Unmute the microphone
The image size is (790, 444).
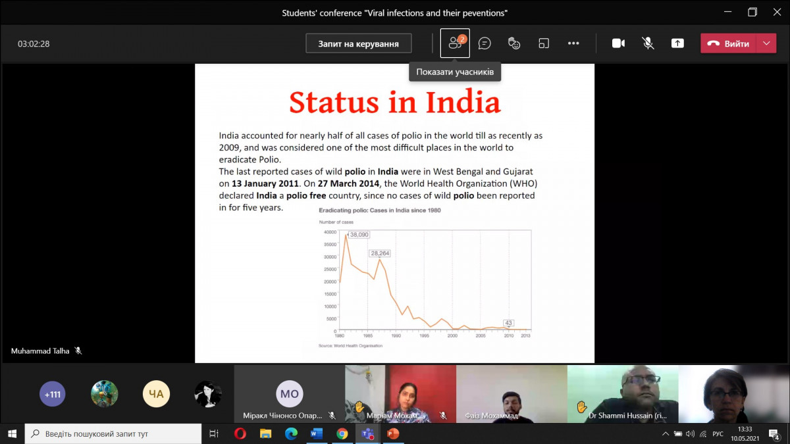pyautogui.click(x=648, y=43)
